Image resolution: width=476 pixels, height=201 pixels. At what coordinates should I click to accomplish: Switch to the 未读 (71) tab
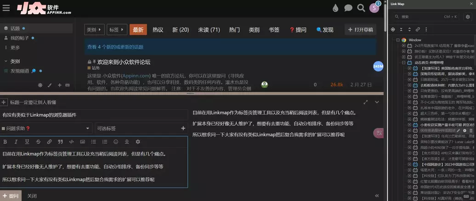(x=209, y=30)
